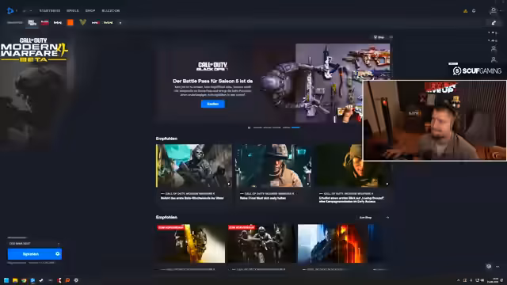This screenshot has width=507, height=285.
Task: Click the notification icon beside the warning triangle
Action: (x=474, y=11)
